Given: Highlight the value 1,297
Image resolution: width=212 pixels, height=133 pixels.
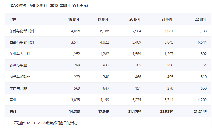Looking at the screenshot, I should (169, 54).
